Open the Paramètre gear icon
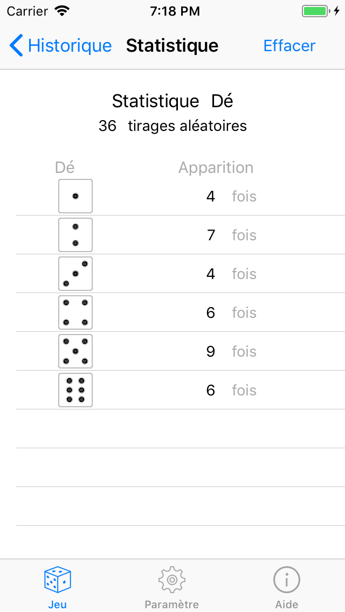 coord(172,580)
